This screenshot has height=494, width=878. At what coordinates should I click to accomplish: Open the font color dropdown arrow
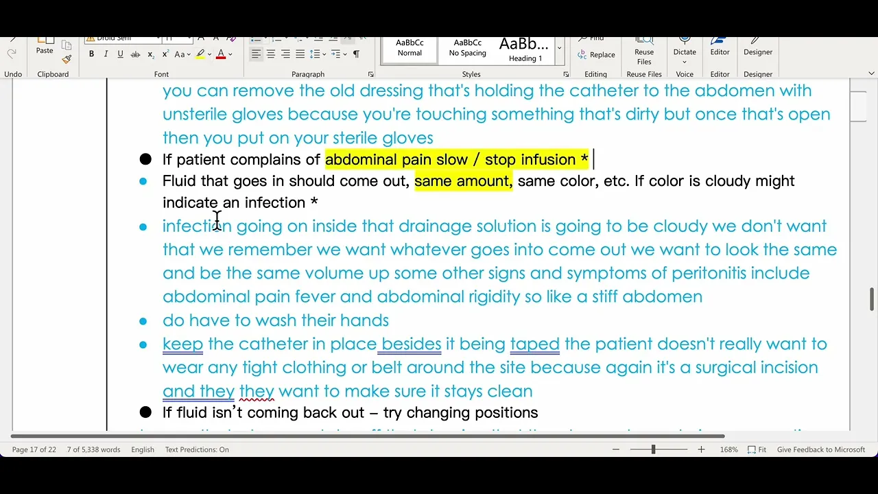click(230, 54)
